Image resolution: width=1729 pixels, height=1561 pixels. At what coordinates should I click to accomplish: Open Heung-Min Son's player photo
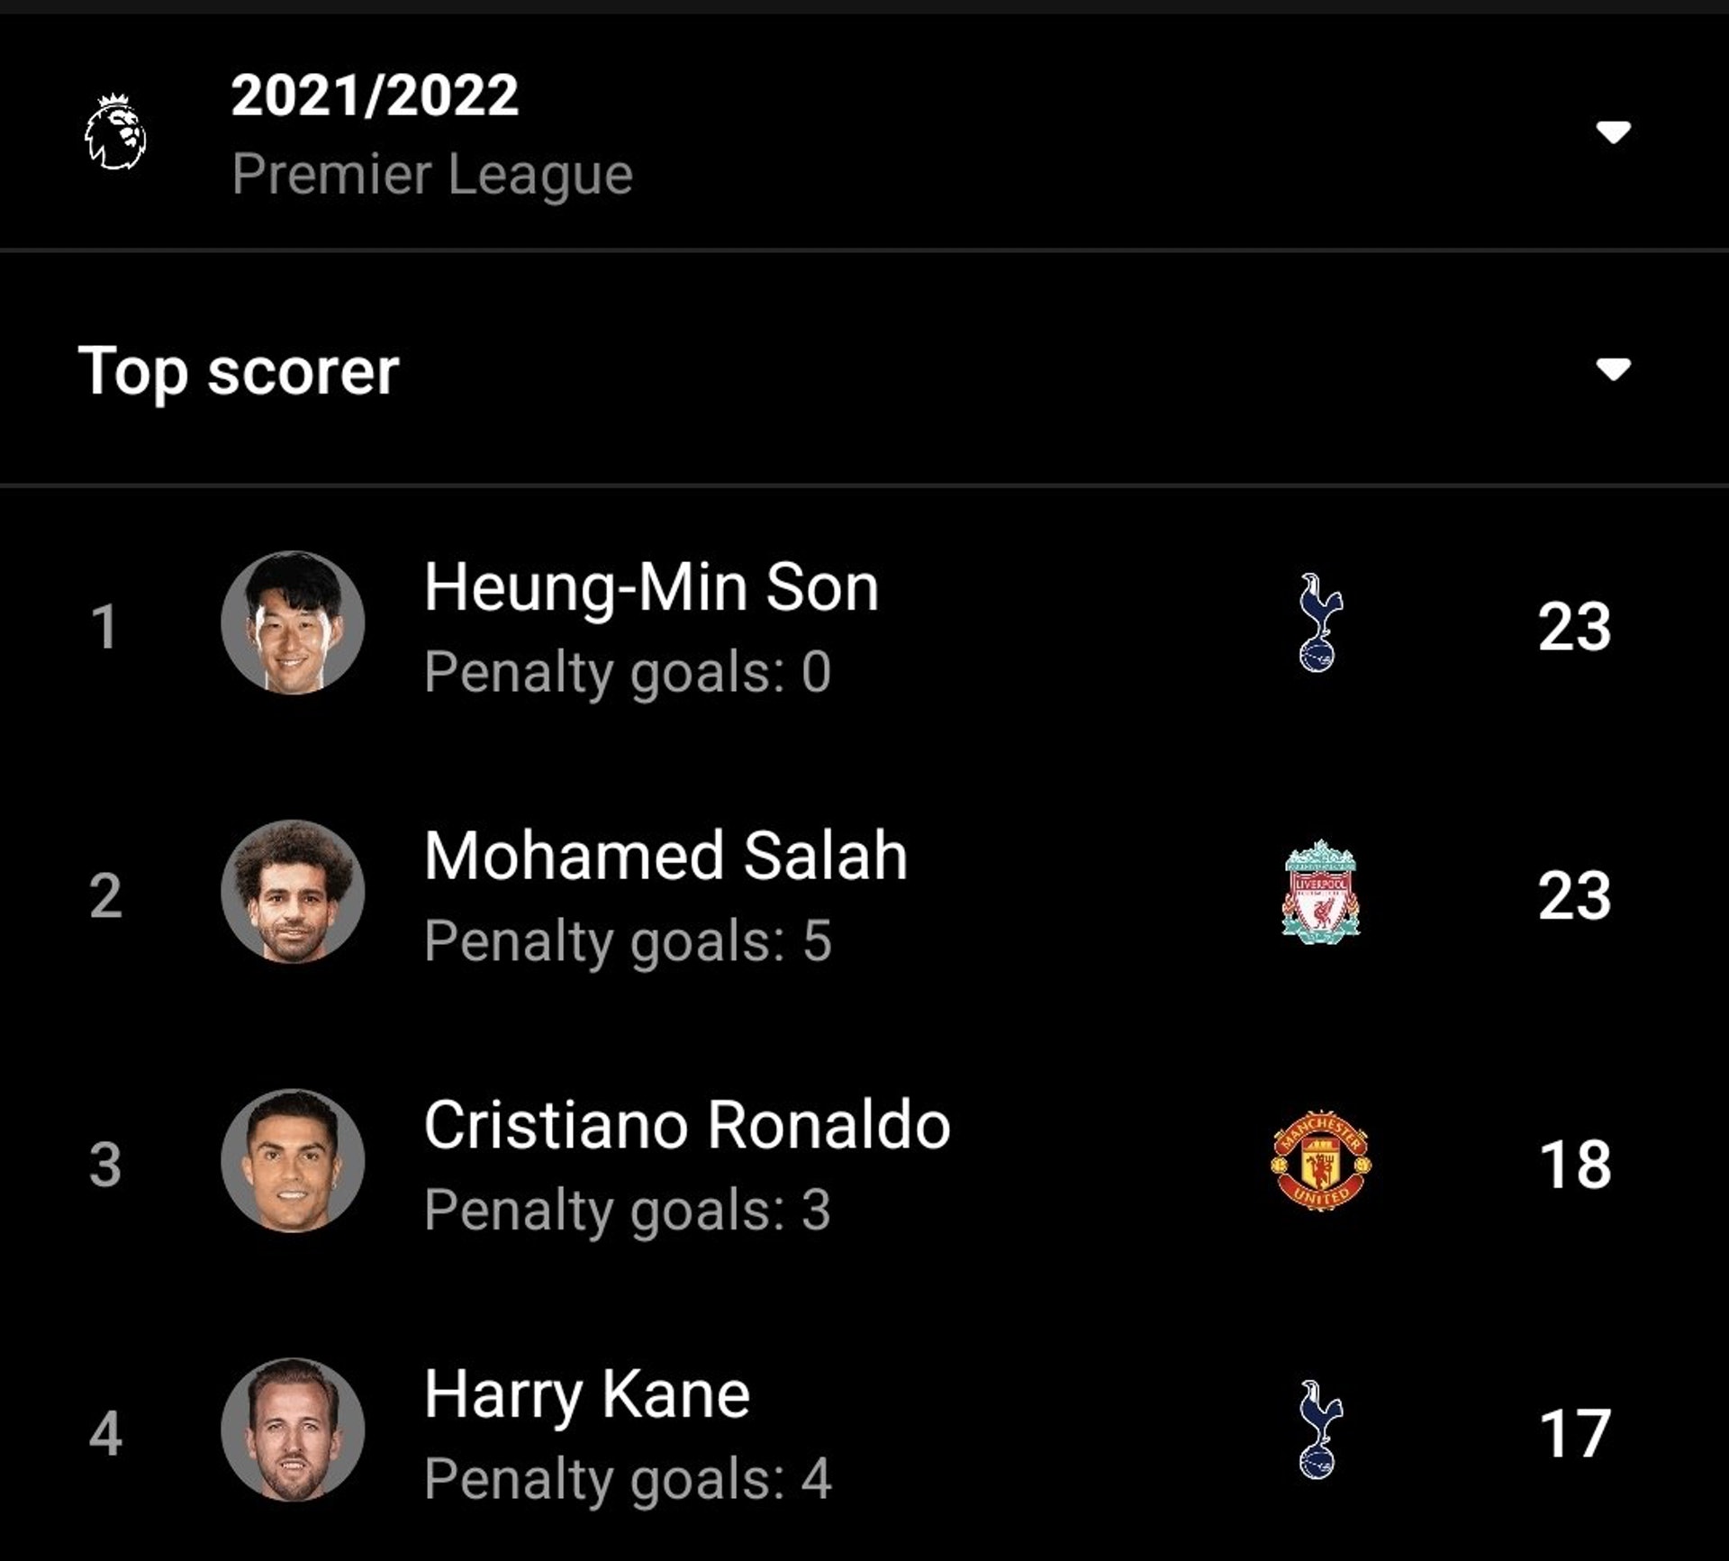[293, 622]
